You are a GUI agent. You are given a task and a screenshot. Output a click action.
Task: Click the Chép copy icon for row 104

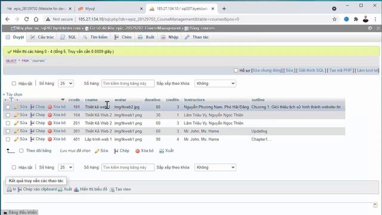coord(32,115)
